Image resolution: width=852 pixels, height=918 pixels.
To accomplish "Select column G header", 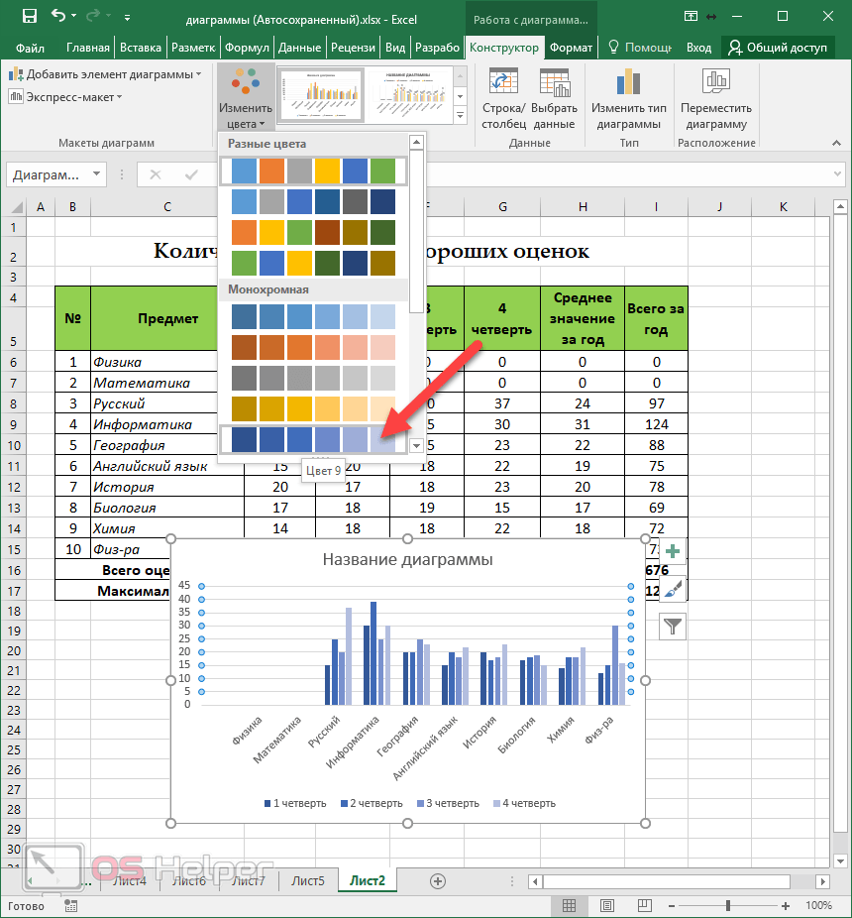I will tap(502, 206).
